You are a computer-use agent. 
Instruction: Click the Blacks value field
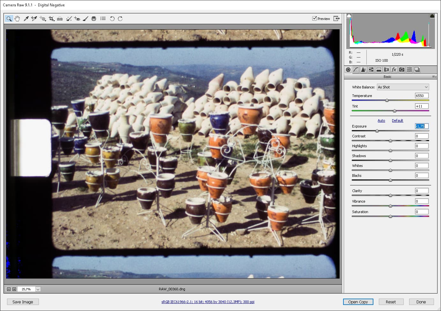[x=422, y=176]
